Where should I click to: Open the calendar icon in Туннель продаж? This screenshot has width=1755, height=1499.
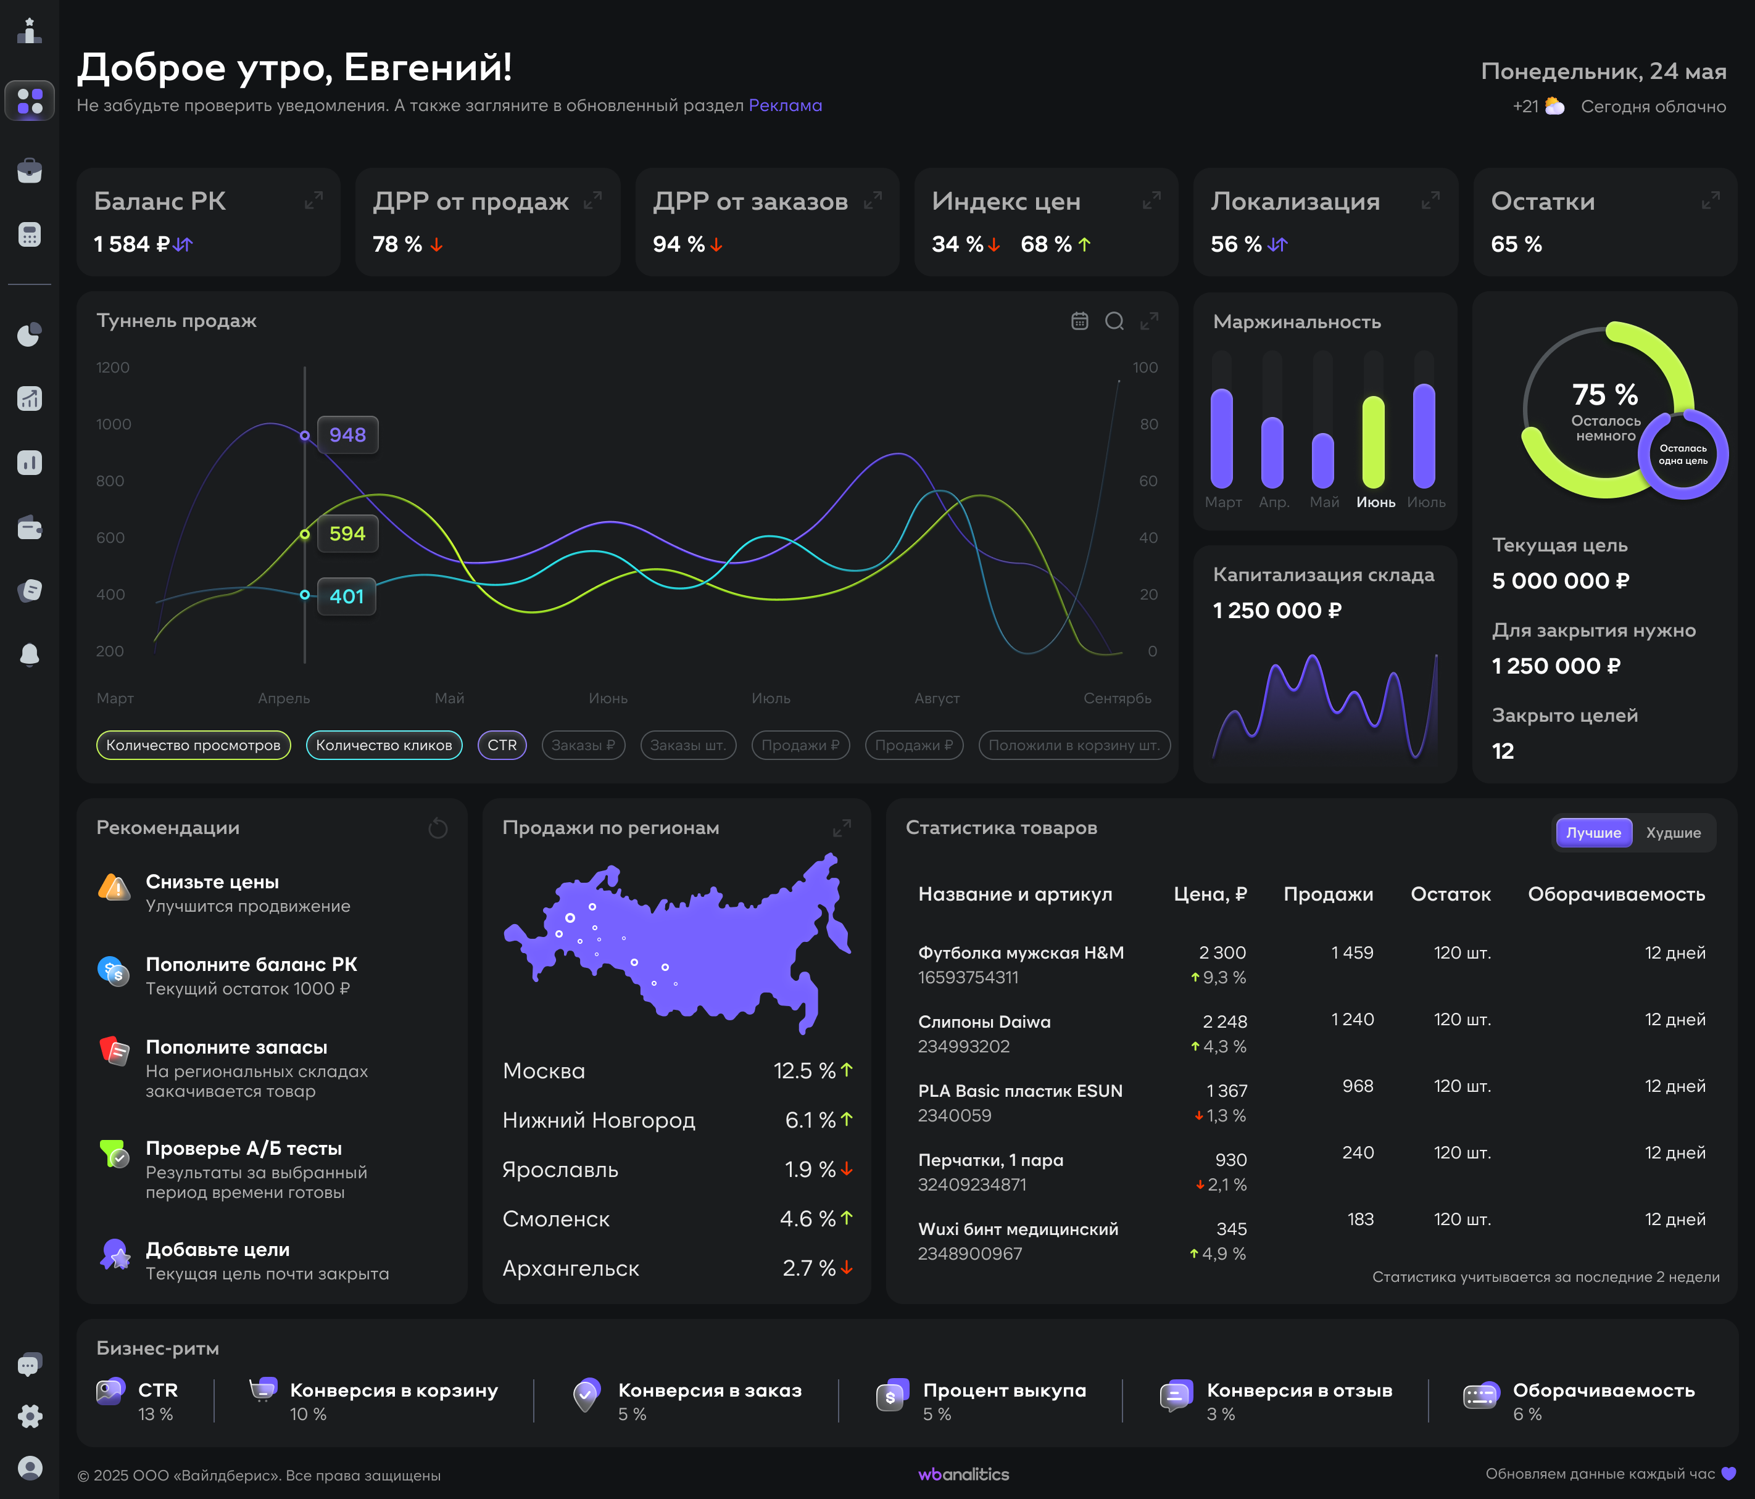(x=1079, y=321)
